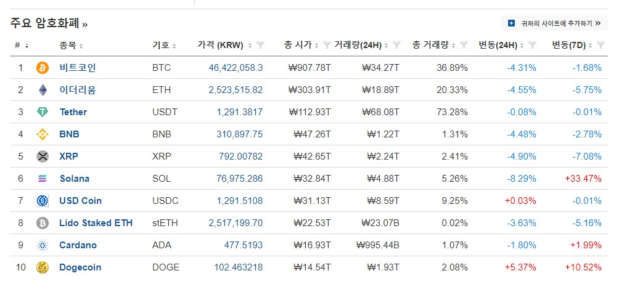Screen dimensions: 640x284
Task: Open filter funnel for 총 시가 column
Action: coord(327,46)
